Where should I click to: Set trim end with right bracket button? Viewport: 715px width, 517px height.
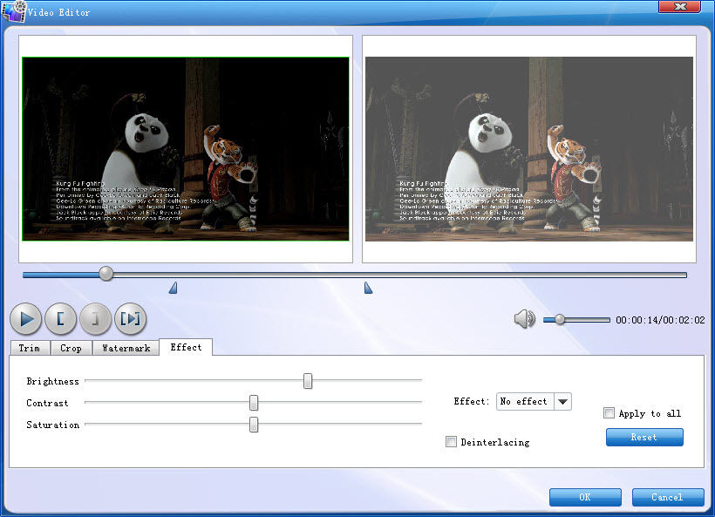pyautogui.click(x=95, y=319)
